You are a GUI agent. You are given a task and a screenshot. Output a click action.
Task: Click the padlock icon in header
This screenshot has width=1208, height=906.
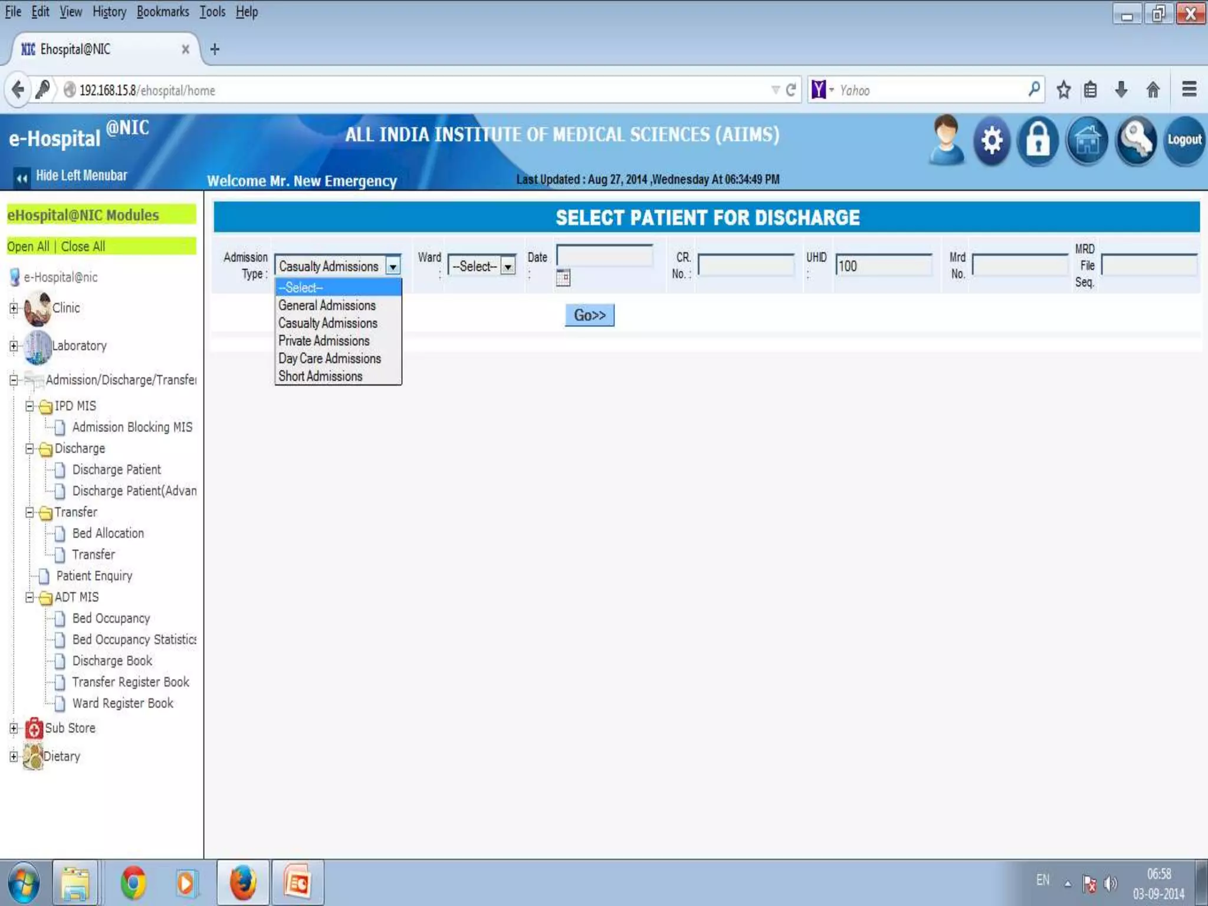[1038, 140]
